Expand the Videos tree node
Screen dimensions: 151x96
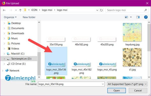(x=4, y=48)
